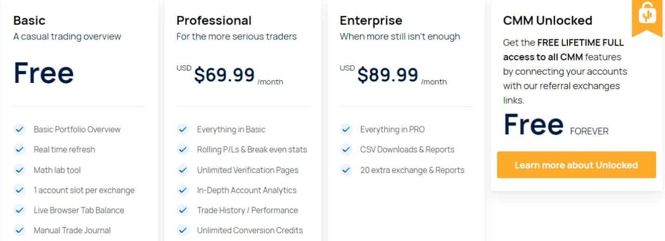Click the In-Depth Account Analytics feature text
Screen dimensions: 665x241
pos(247,190)
